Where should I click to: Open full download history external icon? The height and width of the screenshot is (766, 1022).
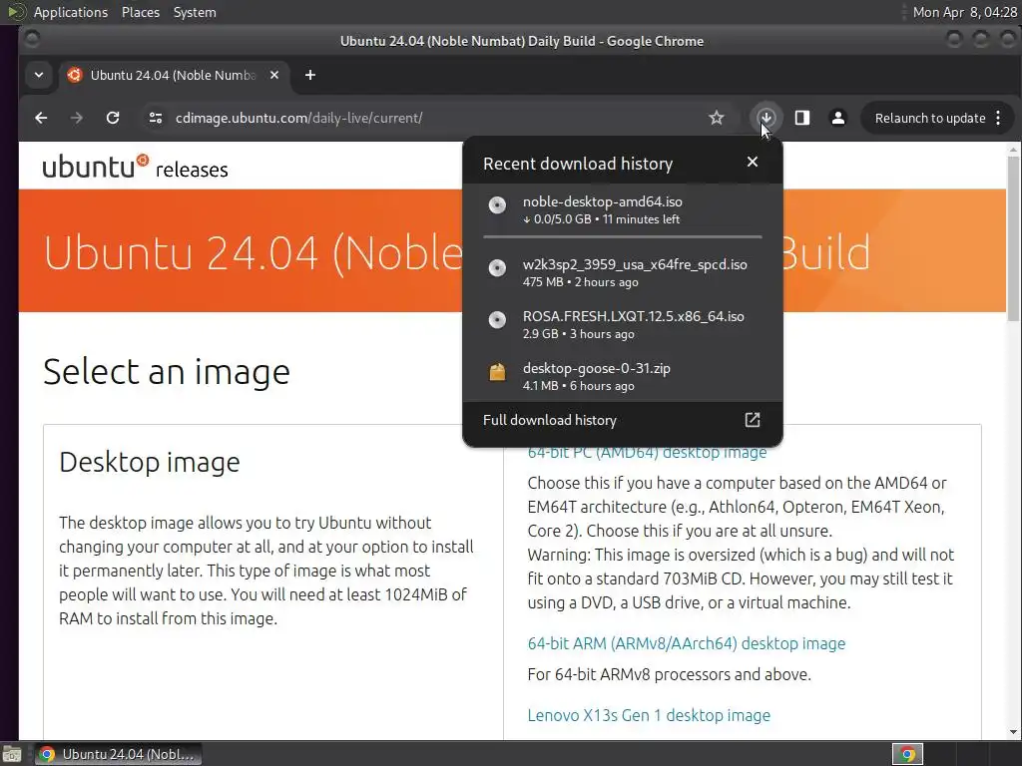[x=753, y=420]
